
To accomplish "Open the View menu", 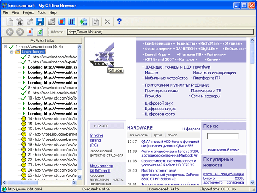I will pyautogui.click(x=15, y=12).
